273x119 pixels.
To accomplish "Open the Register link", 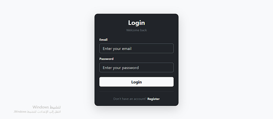I will coord(153,99).
